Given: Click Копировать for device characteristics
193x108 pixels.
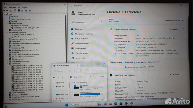Looking at the screenshot, I should click(x=174, y=29).
